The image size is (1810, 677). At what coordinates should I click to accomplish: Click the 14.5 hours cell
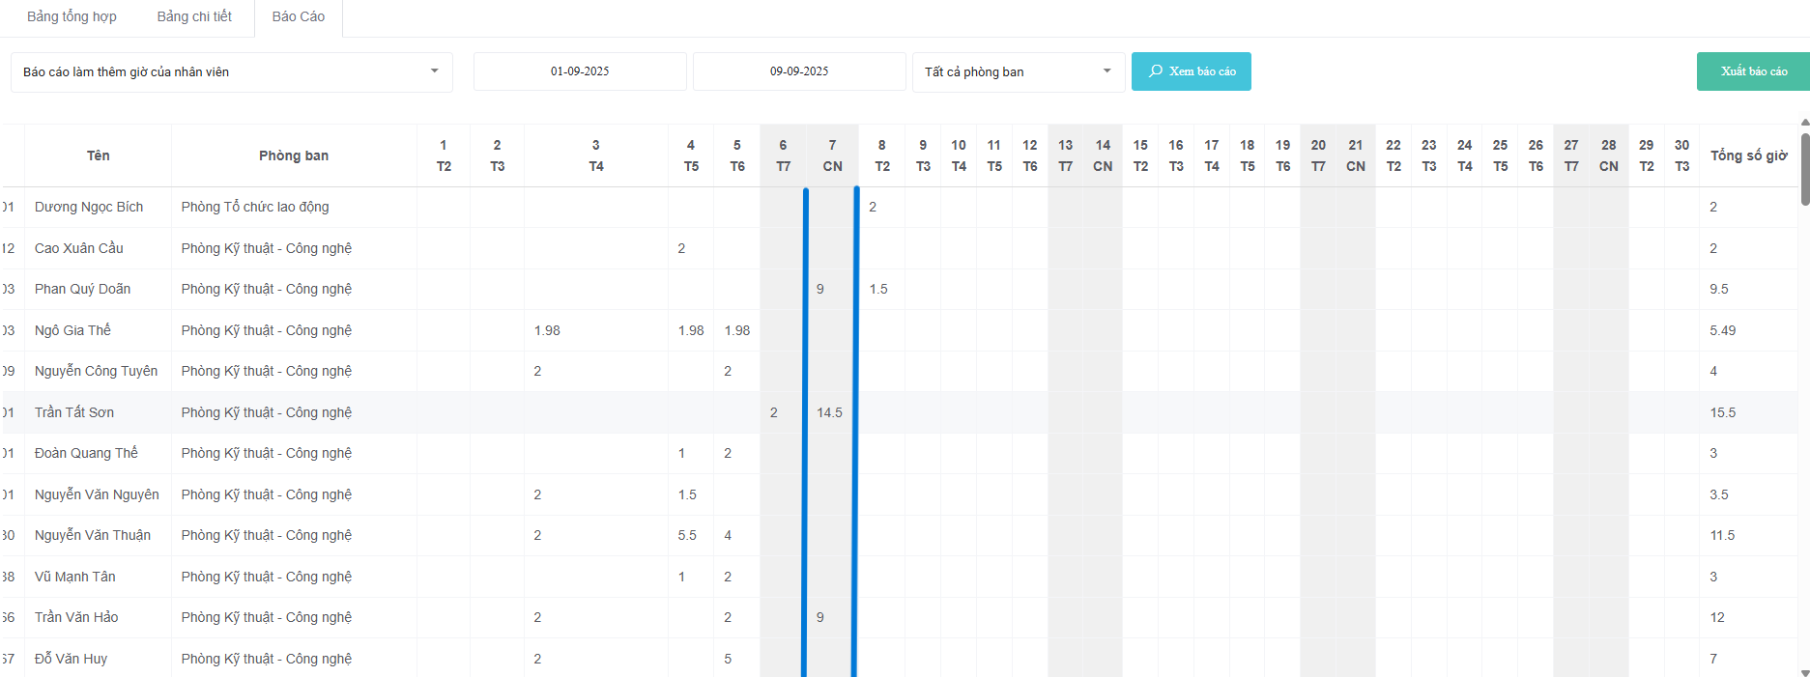(829, 412)
